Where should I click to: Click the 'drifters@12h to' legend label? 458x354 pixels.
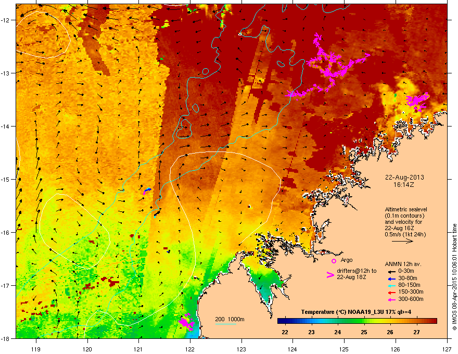click(357, 271)
